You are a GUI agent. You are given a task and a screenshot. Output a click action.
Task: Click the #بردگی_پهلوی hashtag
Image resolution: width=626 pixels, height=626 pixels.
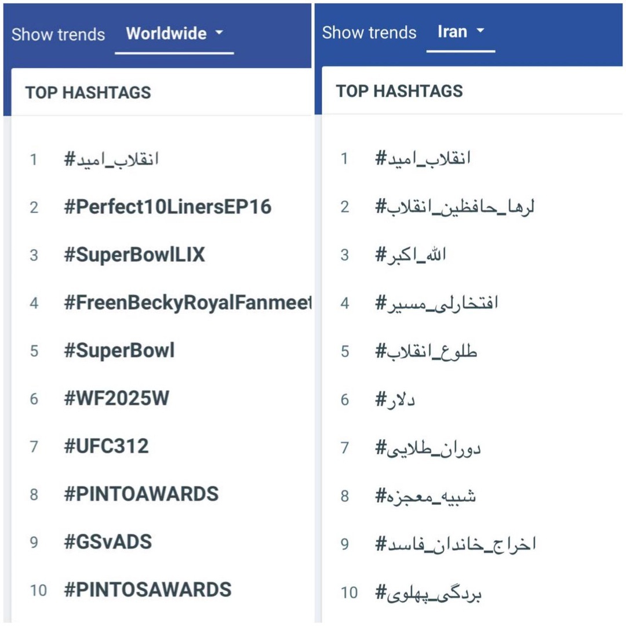tap(428, 593)
